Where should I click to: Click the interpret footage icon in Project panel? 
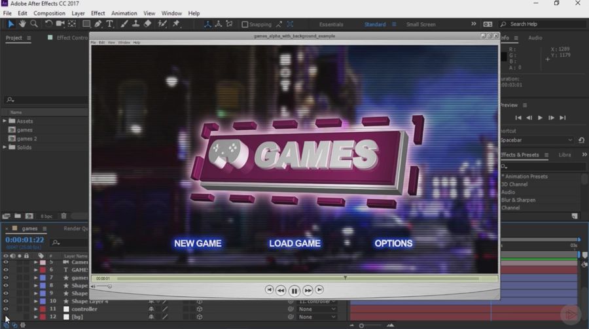coord(6,216)
